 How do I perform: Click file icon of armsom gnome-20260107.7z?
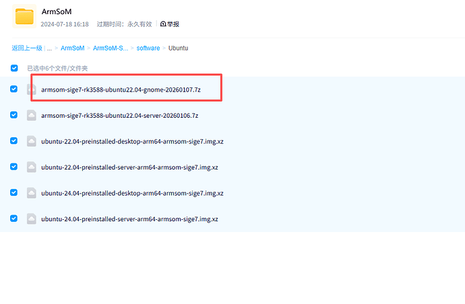31,89
